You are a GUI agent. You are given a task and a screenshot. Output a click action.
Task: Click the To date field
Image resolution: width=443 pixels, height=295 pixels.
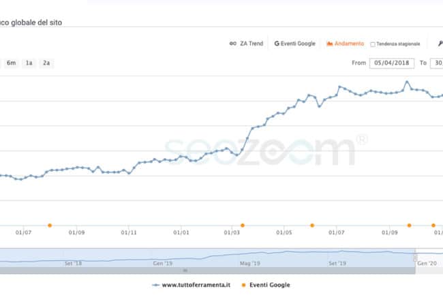437,63
